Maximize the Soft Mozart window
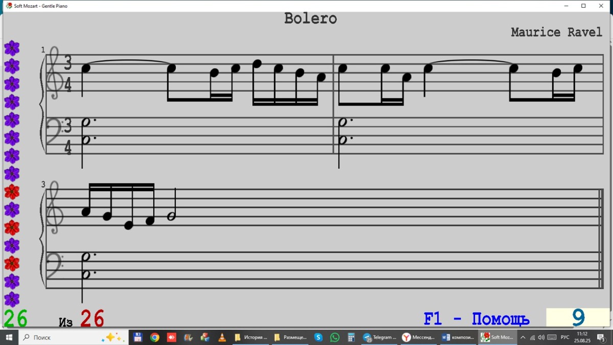This screenshot has width=613, height=345. pyautogui.click(x=584, y=6)
